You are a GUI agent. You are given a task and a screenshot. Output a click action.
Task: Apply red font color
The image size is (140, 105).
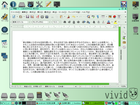pyautogui.click(x=108, y=22)
